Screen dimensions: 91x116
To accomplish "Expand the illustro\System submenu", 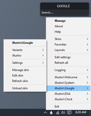I will tap(68, 83).
